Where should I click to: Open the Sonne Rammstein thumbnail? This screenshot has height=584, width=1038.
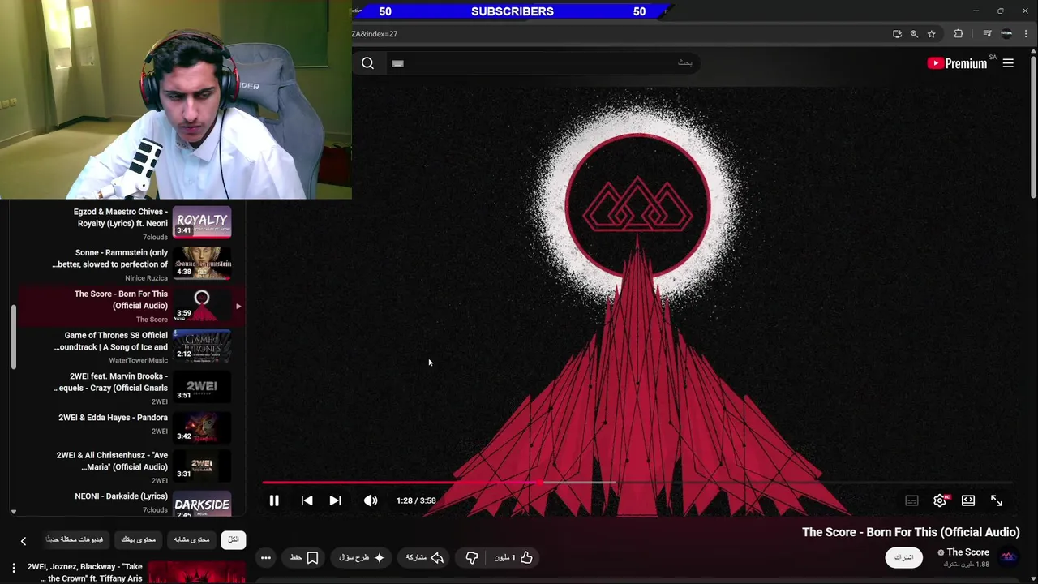[x=202, y=263]
